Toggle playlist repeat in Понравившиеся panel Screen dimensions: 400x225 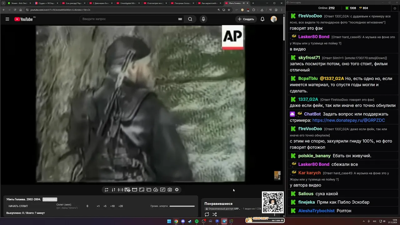tap(207, 214)
